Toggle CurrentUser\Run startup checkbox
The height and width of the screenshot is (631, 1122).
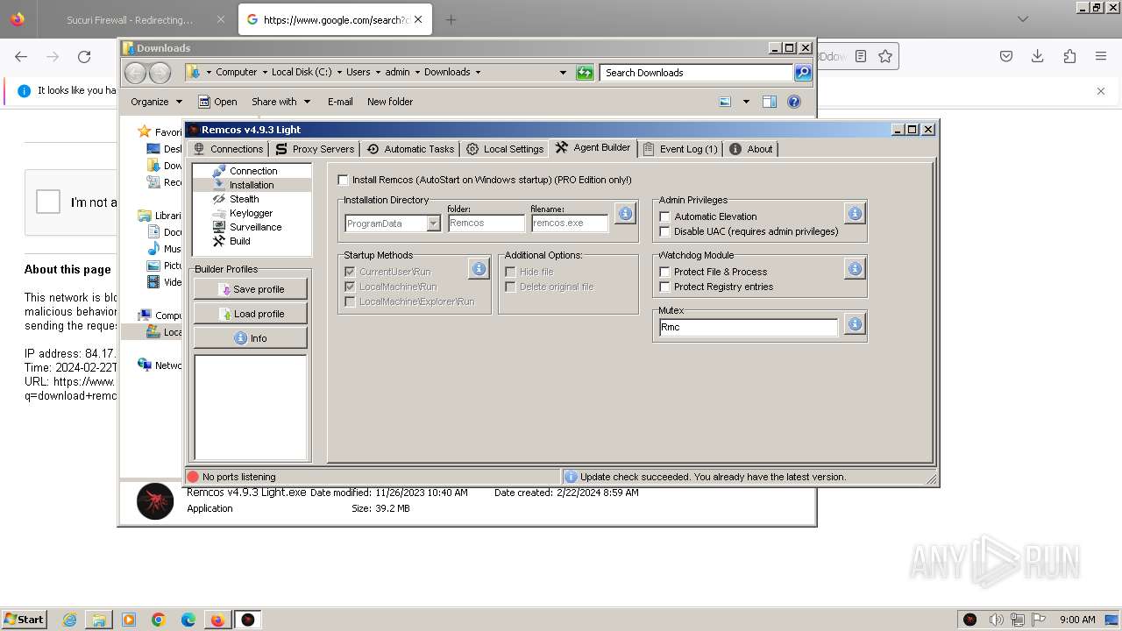point(350,272)
